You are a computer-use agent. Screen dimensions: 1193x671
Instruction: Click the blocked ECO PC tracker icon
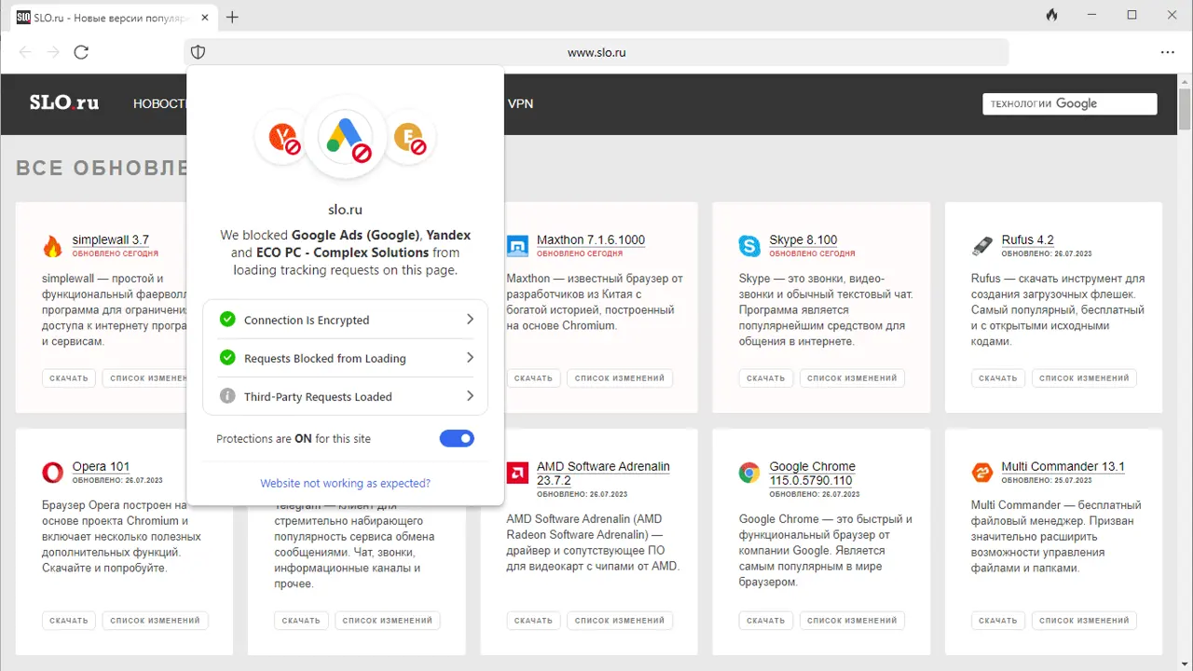[x=408, y=139]
